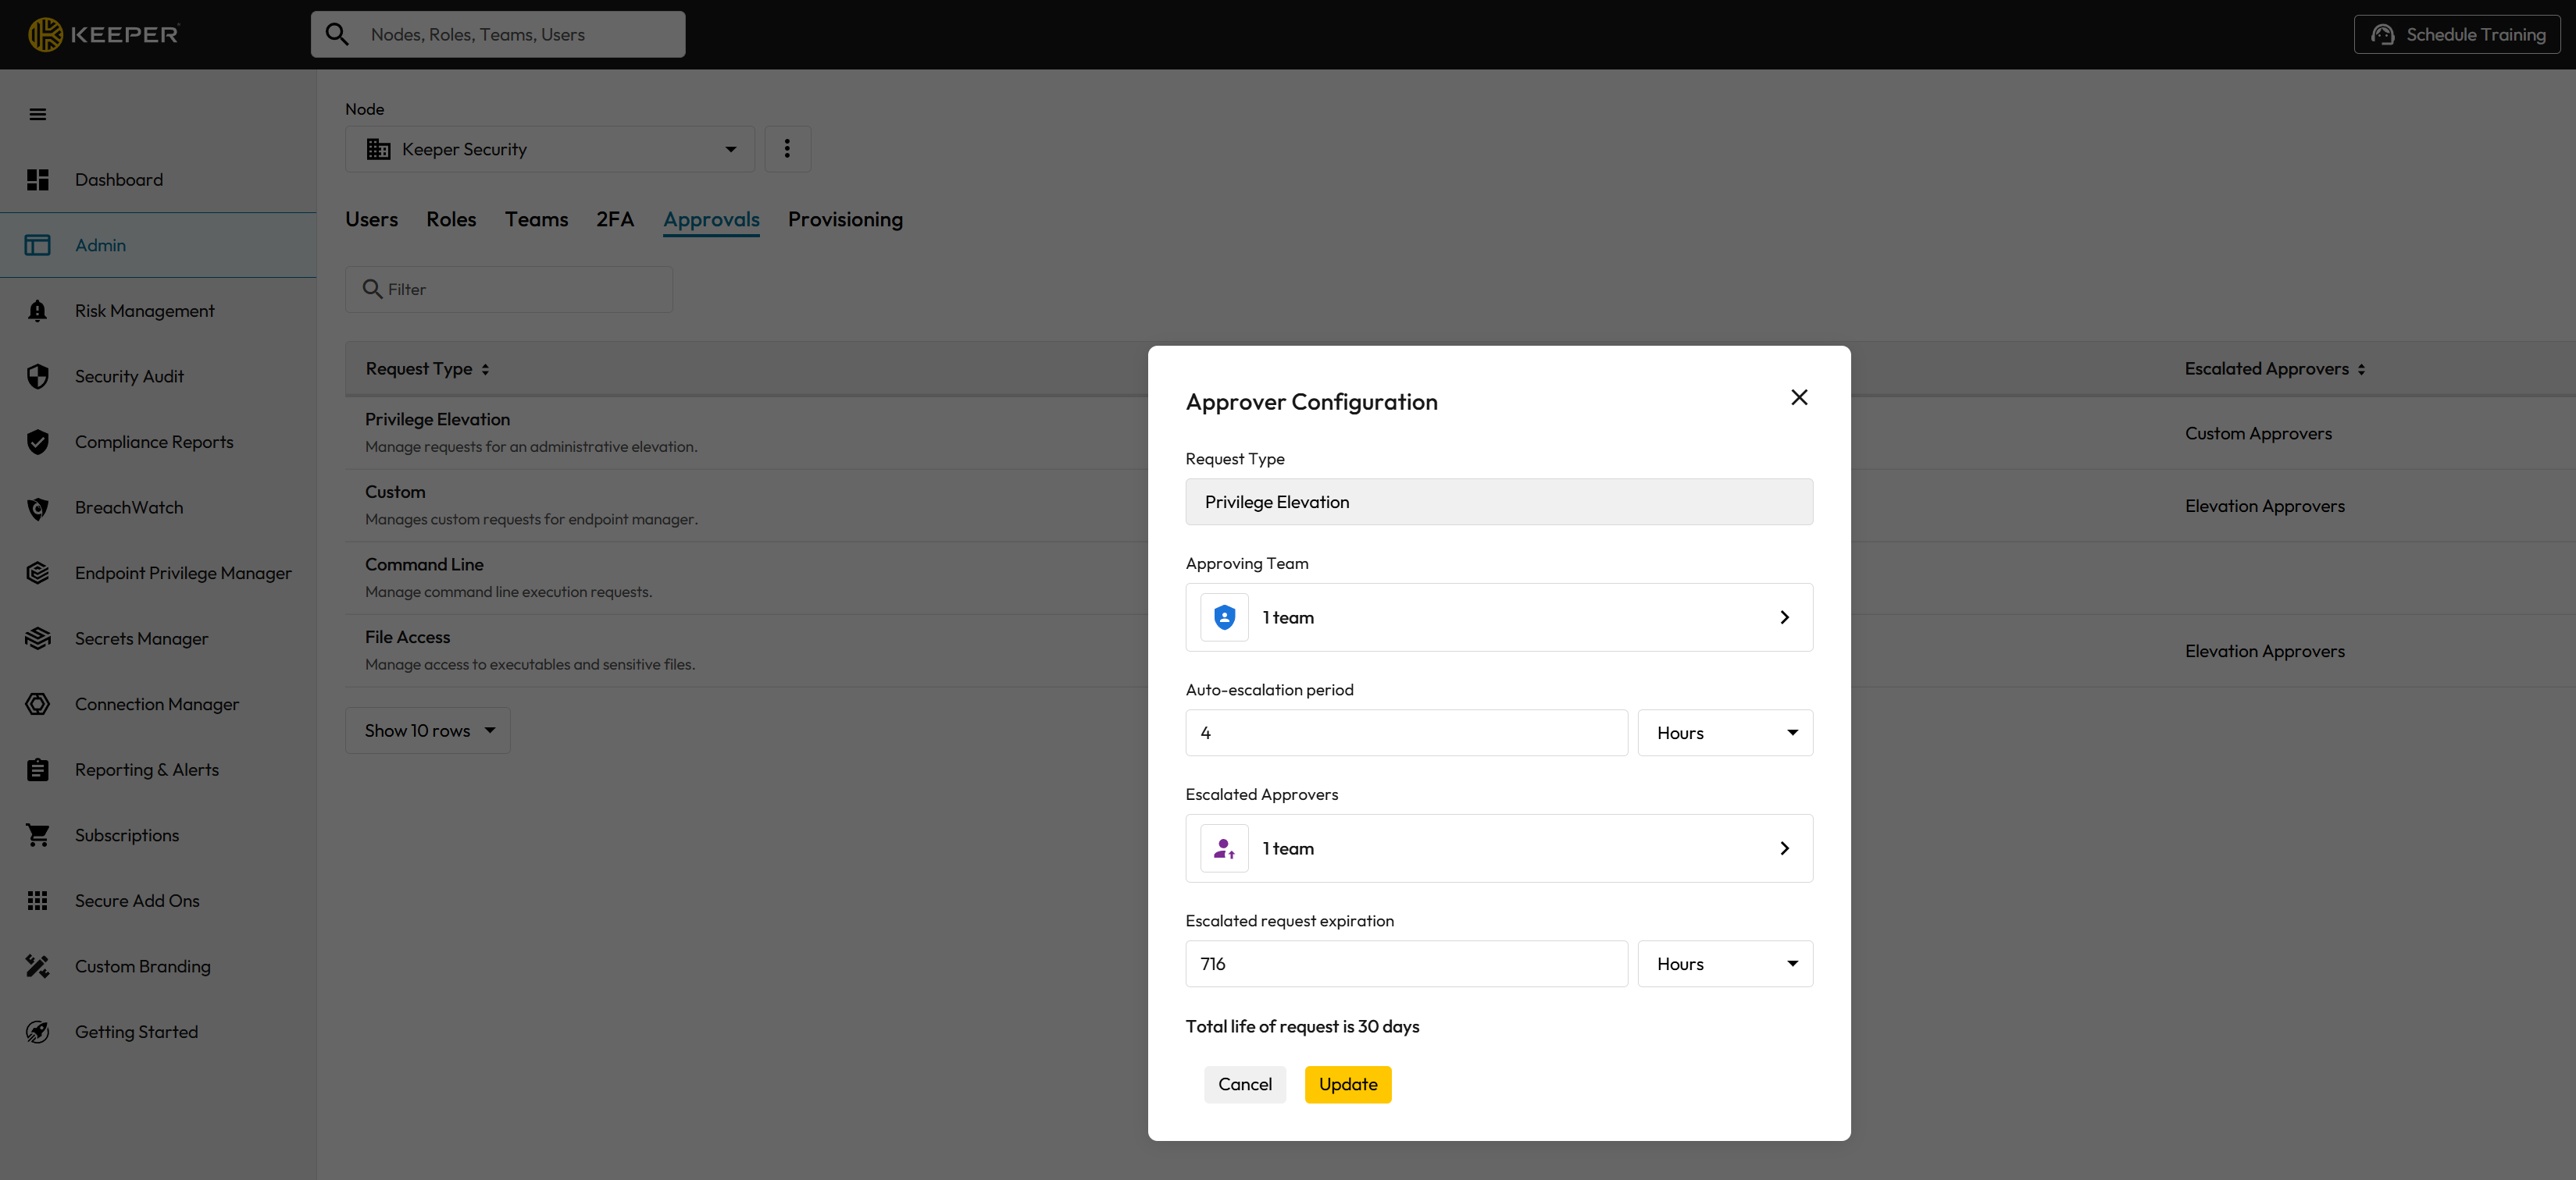Click the three-dot node options icon
Screen dimensions: 2576x1180
tap(787, 149)
